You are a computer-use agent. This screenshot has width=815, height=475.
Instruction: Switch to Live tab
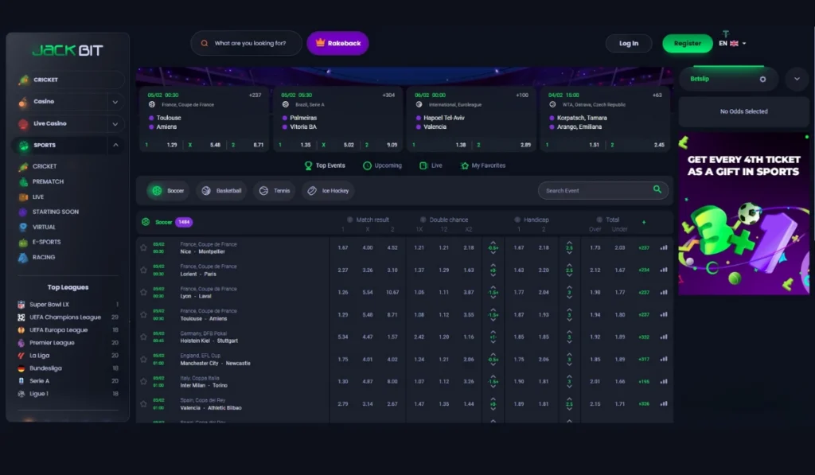(x=431, y=165)
